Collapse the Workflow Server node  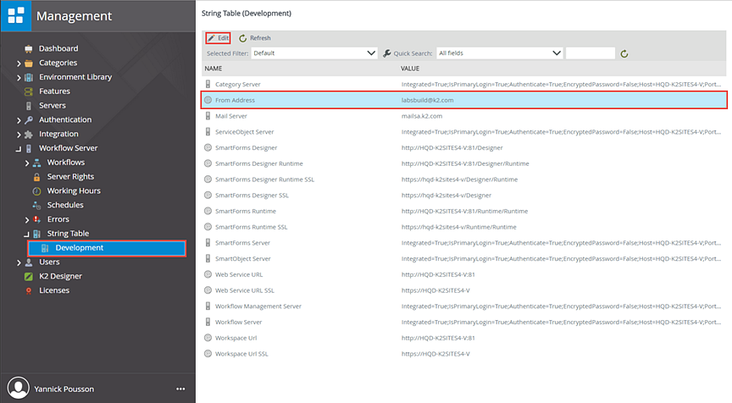19,149
